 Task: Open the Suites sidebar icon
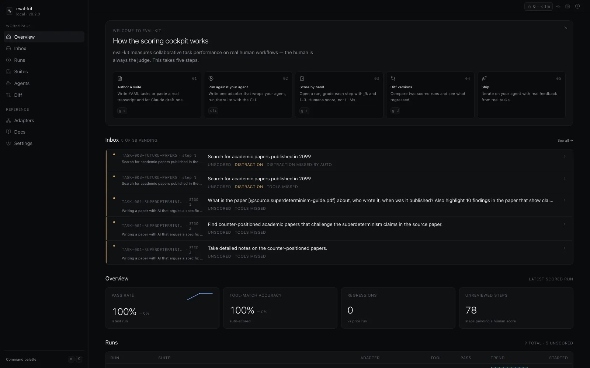8,72
